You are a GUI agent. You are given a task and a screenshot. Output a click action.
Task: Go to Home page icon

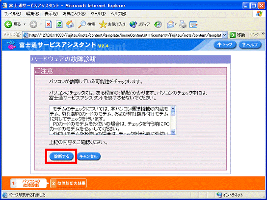point(70,25)
